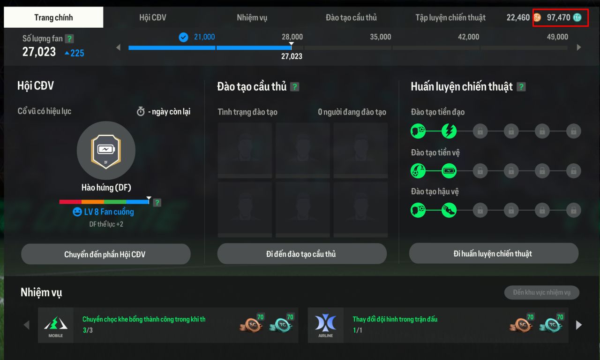Select the first empty player training slot

(x=245, y=151)
